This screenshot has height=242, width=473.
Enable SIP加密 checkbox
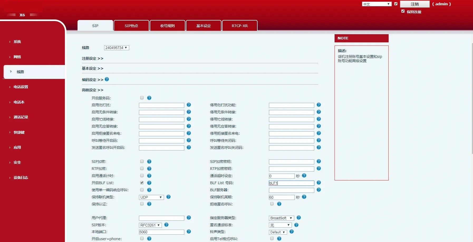point(142,161)
